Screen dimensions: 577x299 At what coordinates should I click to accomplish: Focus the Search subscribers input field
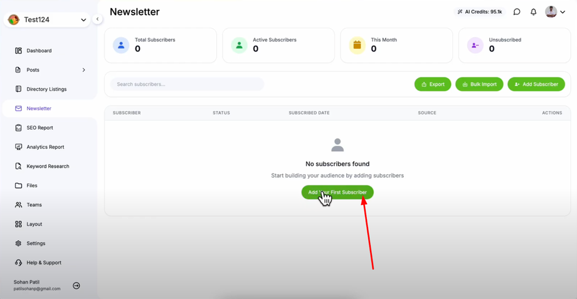point(187,84)
